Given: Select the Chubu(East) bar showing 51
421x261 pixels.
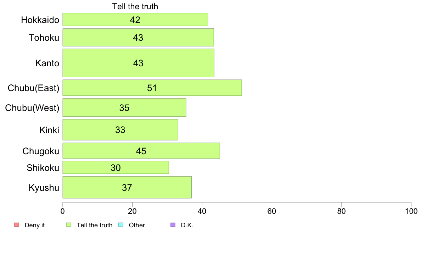Looking at the screenshot, I should [x=152, y=88].
